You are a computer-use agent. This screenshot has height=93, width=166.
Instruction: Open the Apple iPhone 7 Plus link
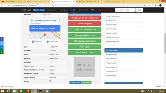(x=113, y=37)
